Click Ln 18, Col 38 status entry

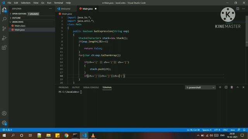pyautogui.click(x=193, y=130)
